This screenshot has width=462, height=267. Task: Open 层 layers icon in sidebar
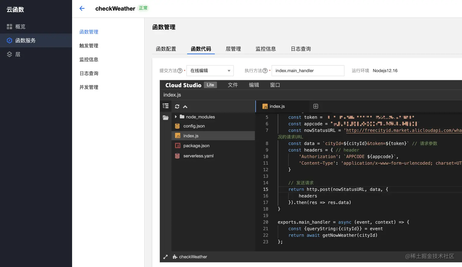pos(9,54)
